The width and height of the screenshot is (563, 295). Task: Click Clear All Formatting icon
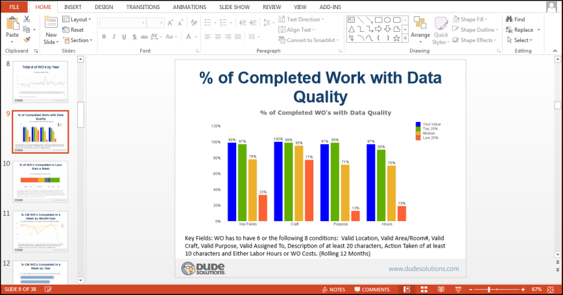tap(194, 23)
